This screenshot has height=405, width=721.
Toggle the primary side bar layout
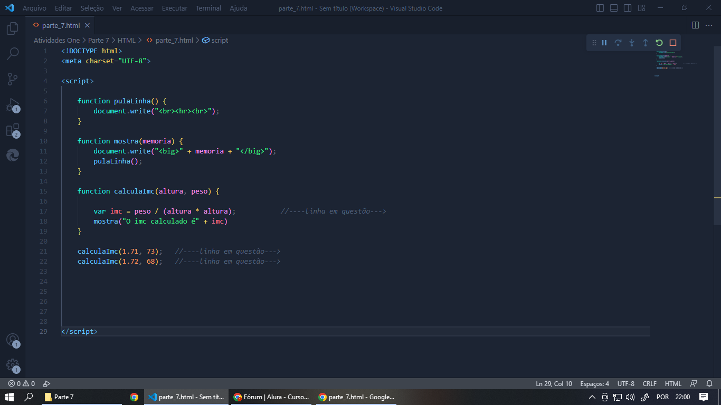[600, 8]
